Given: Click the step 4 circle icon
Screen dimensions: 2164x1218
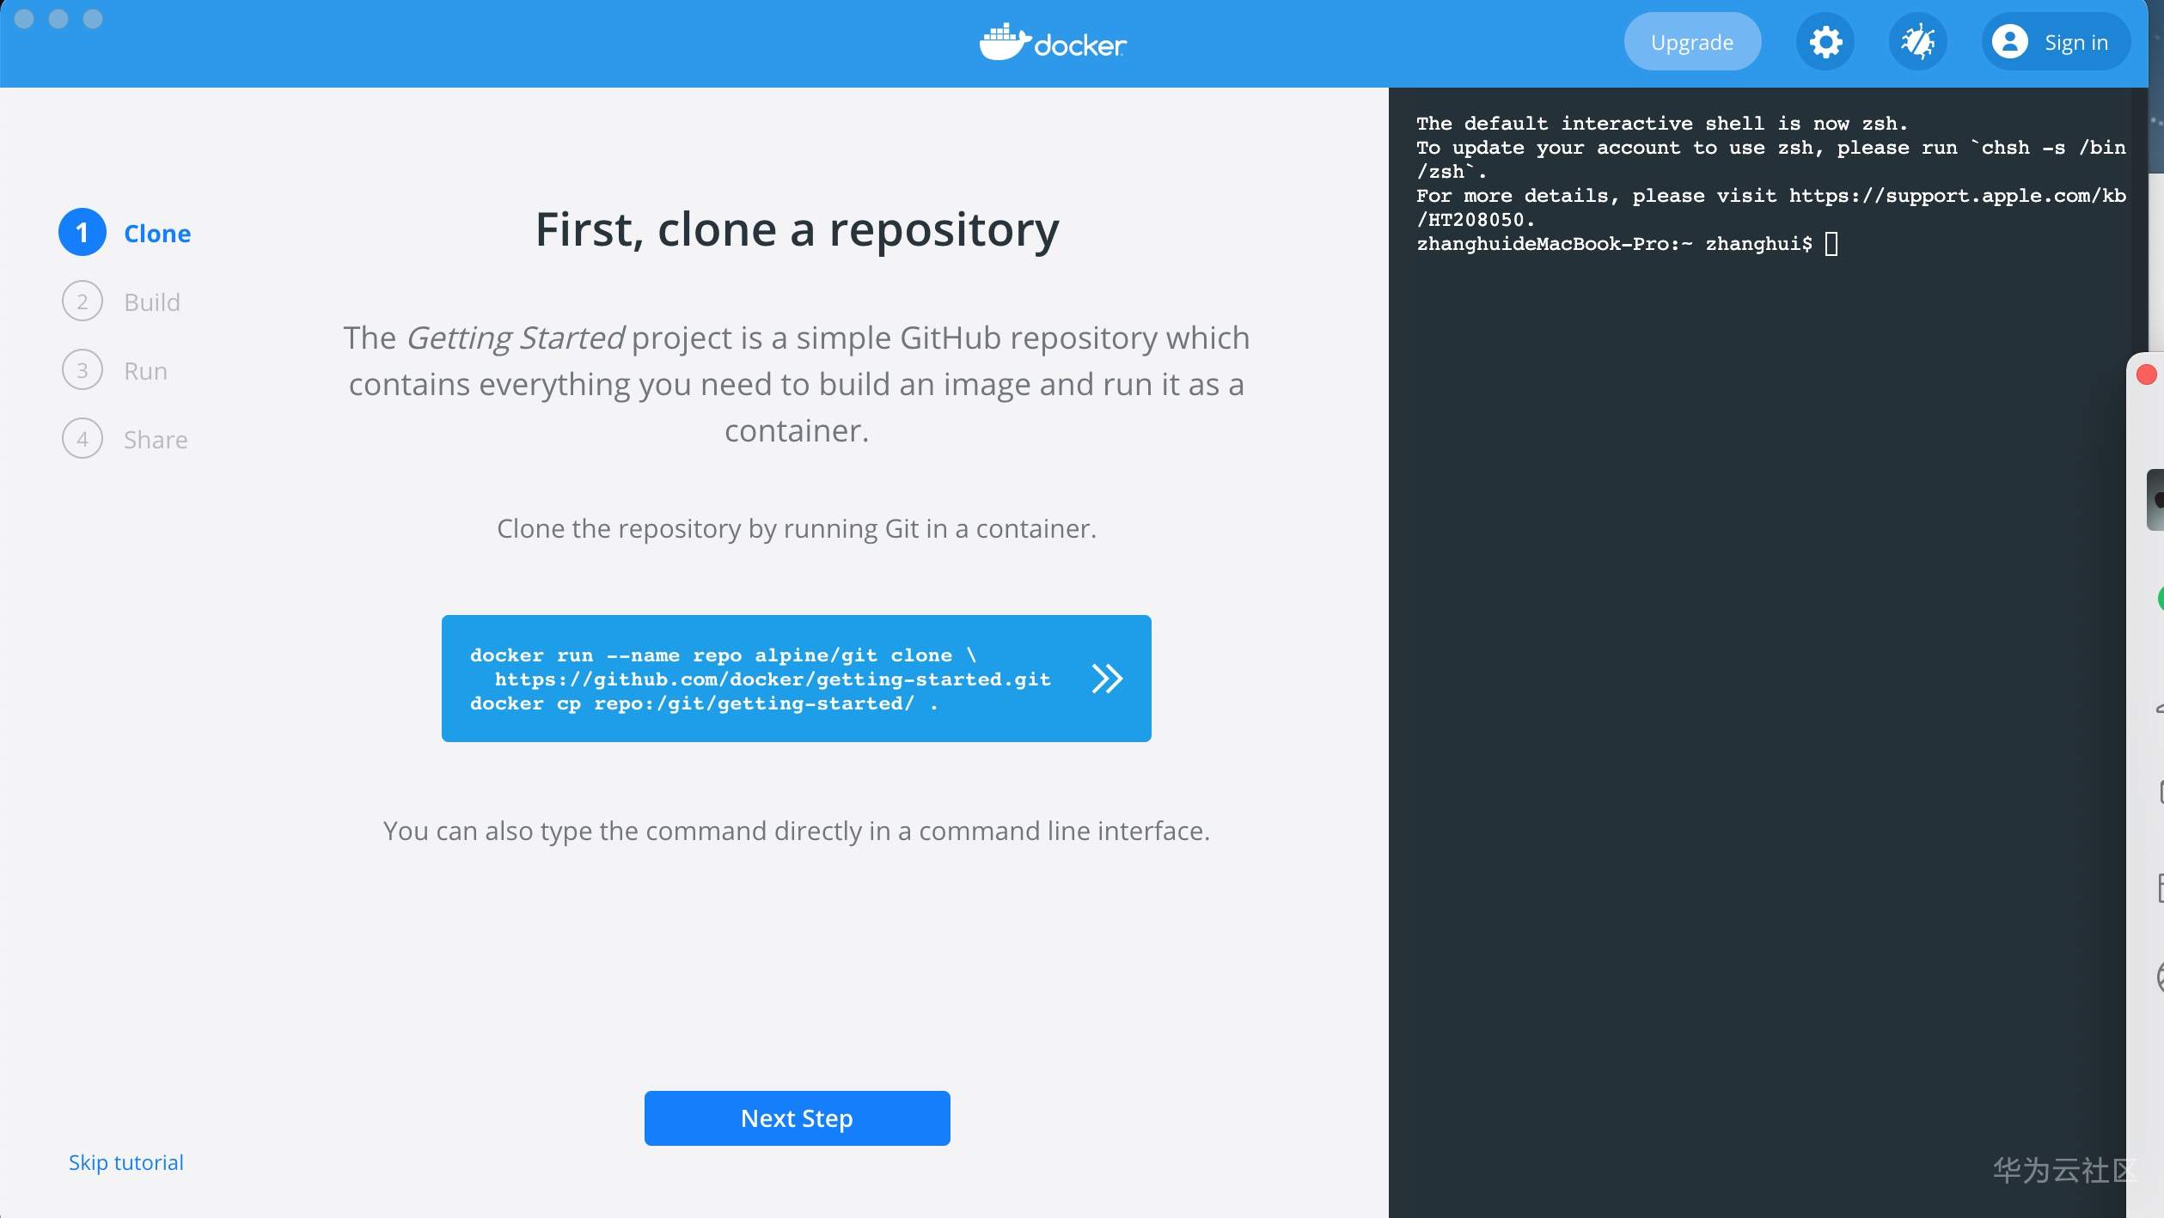Looking at the screenshot, I should click(x=83, y=439).
